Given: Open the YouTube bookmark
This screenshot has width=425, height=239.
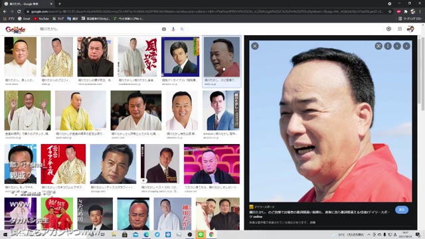Looking at the screenshot, I should click(x=41, y=19).
